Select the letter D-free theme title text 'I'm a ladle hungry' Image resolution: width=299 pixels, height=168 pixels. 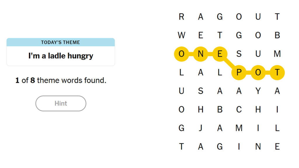point(61,56)
